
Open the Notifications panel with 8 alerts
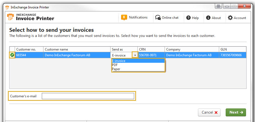coord(134,18)
